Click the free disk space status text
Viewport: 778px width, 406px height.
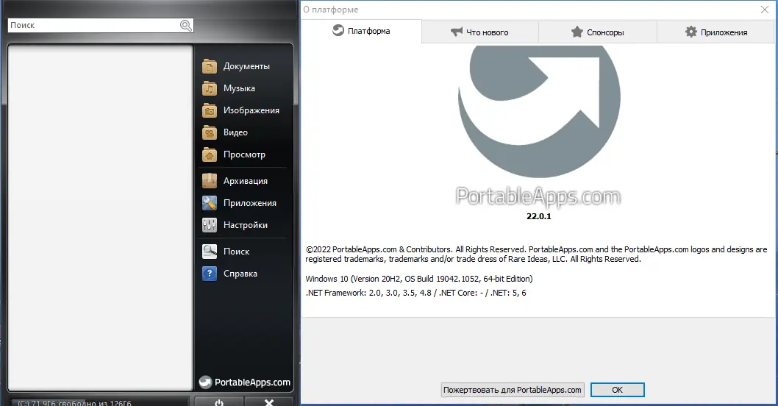(x=74, y=402)
